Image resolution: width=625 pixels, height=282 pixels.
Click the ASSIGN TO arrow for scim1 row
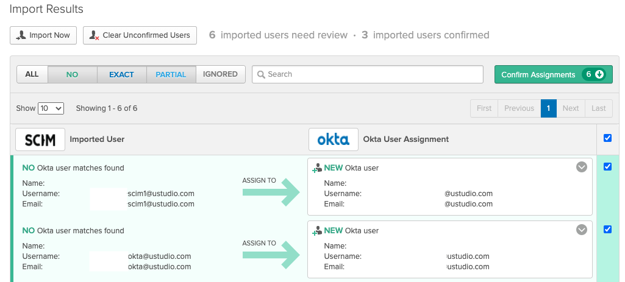click(x=271, y=192)
